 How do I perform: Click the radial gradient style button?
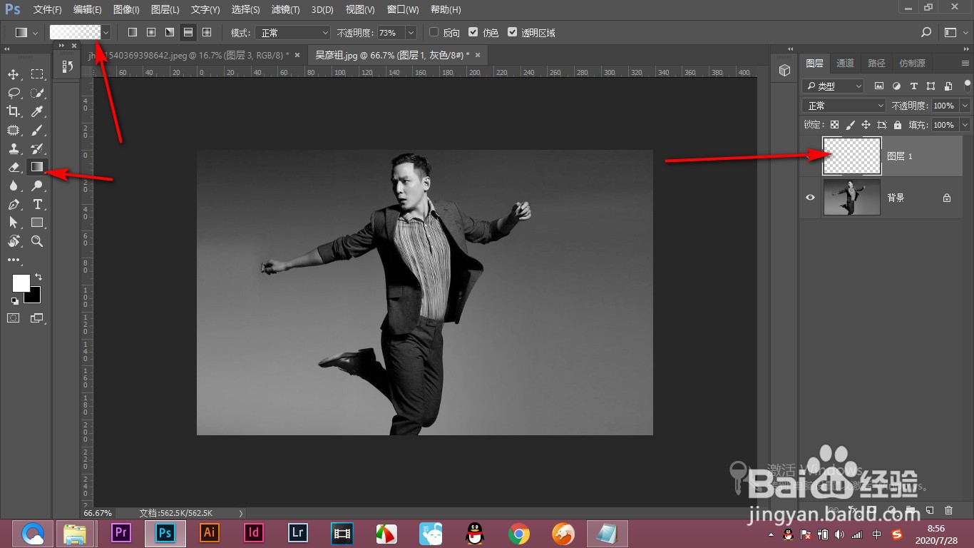(151, 33)
